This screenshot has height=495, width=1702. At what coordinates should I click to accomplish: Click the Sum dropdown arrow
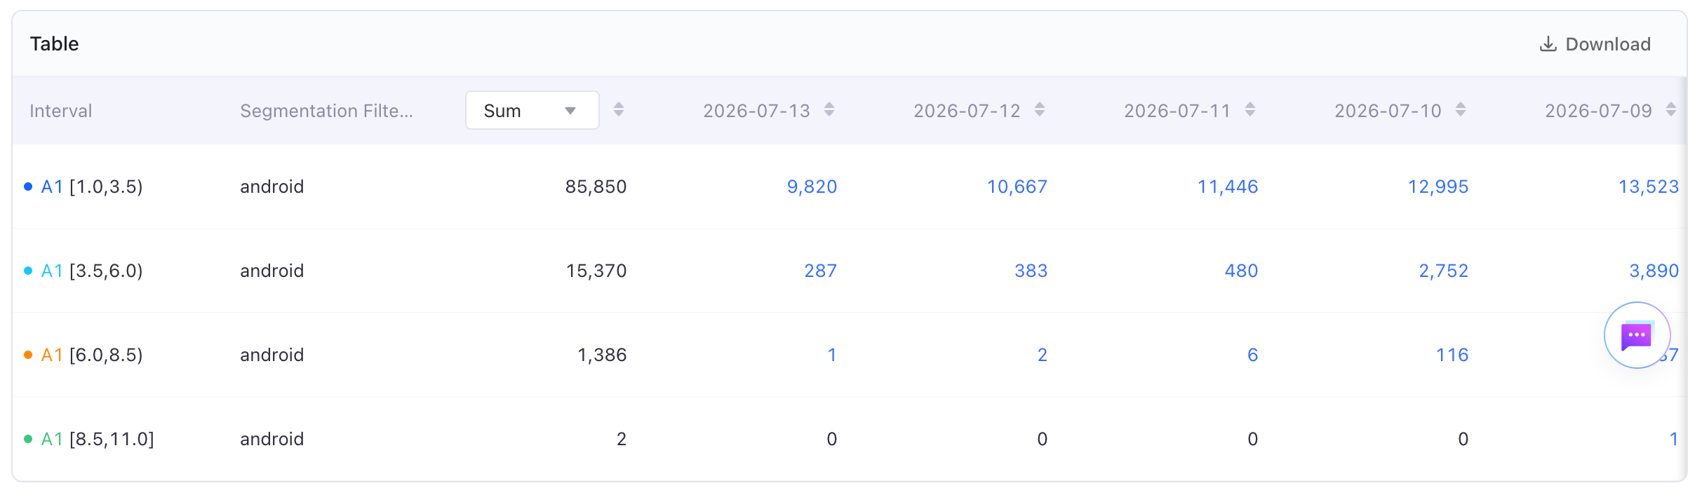(570, 111)
